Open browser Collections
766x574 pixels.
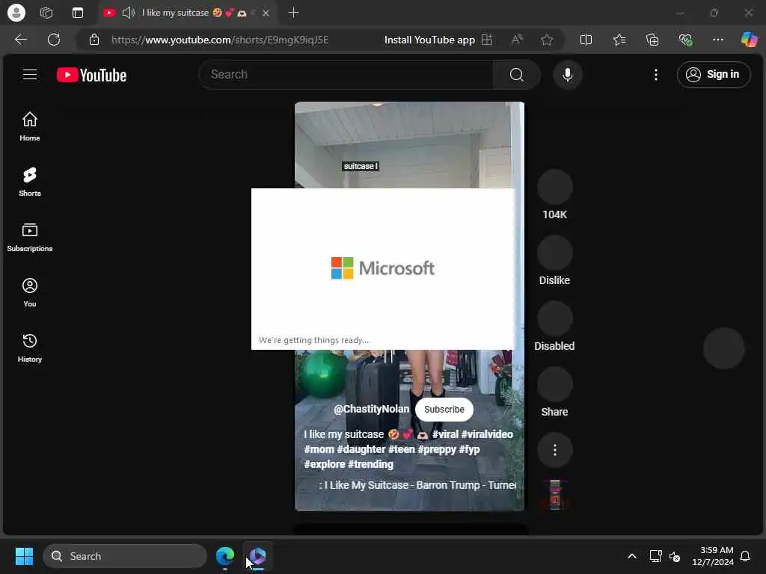pyautogui.click(x=652, y=40)
